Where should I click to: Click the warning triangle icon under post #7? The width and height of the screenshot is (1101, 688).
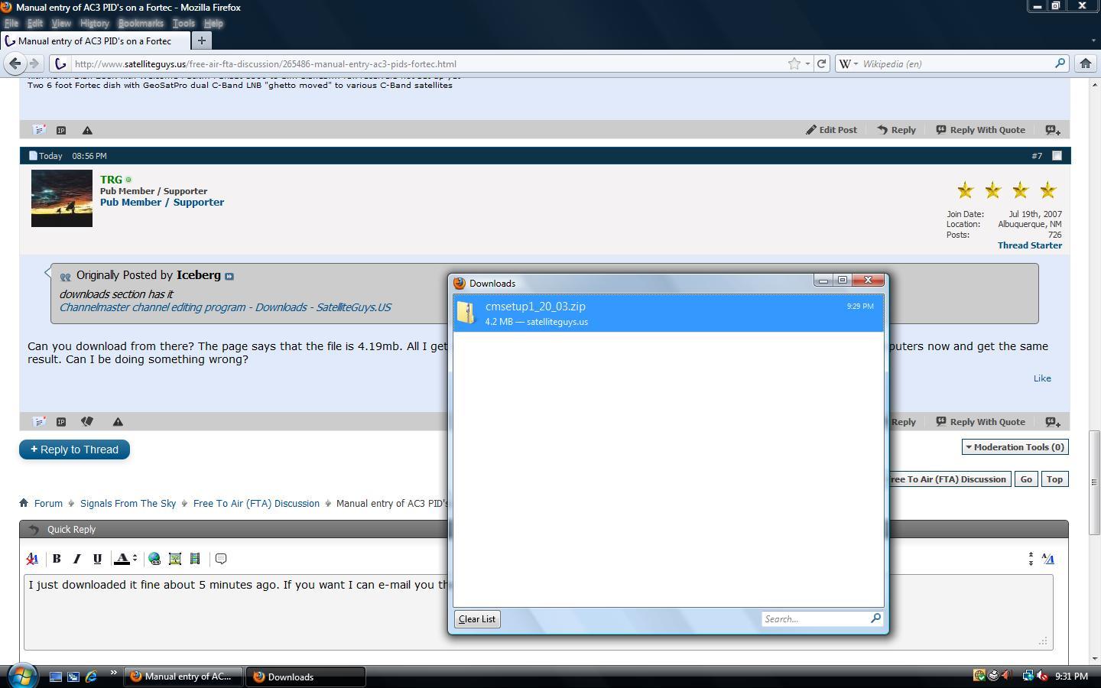(118, 422)
